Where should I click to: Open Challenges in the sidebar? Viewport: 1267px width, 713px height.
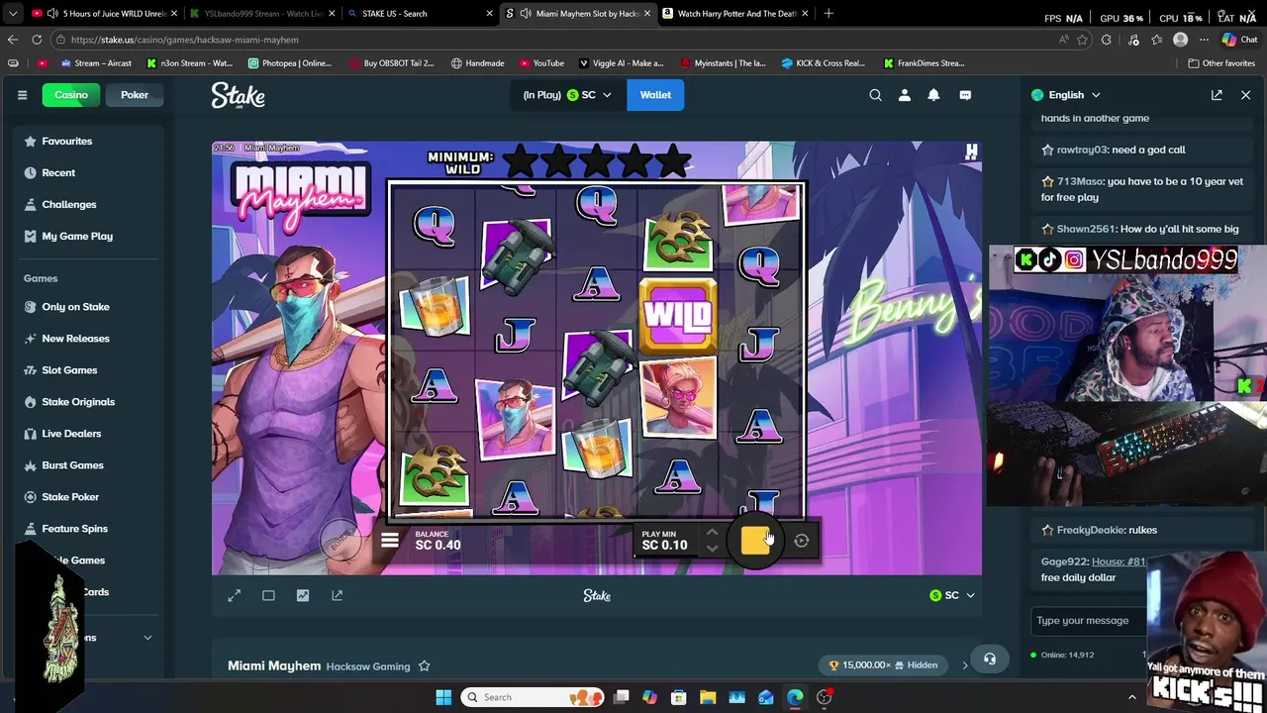coord(89,204)
